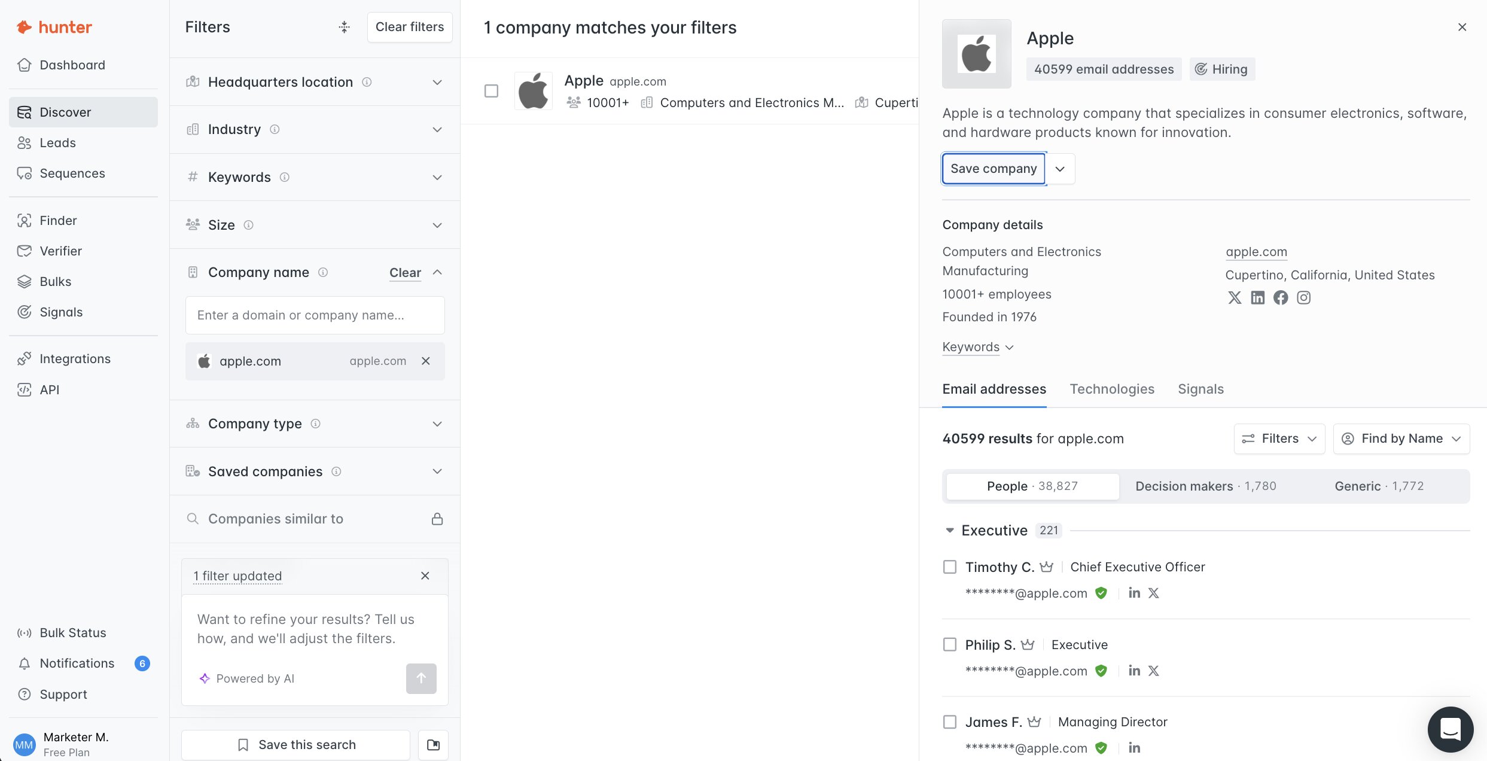The image size is (1487, 761).
Task: Select the Decision makers segment
Action: pyautogui.click(x=1206, y=486)
